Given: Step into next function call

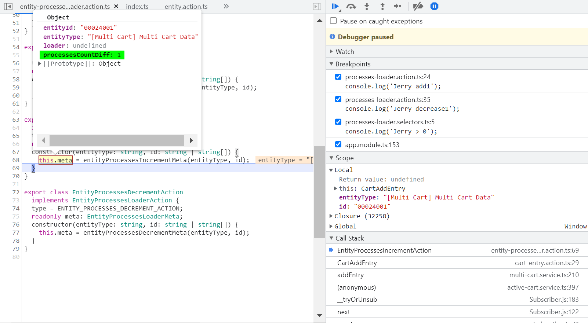Looking at the screenshot, I should (367, 6).
